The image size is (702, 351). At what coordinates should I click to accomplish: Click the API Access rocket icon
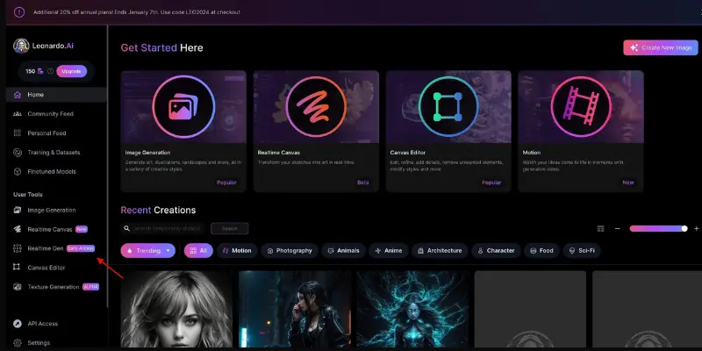18,324
